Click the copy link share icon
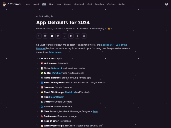The image size is (171, 128). click(39, 36)
